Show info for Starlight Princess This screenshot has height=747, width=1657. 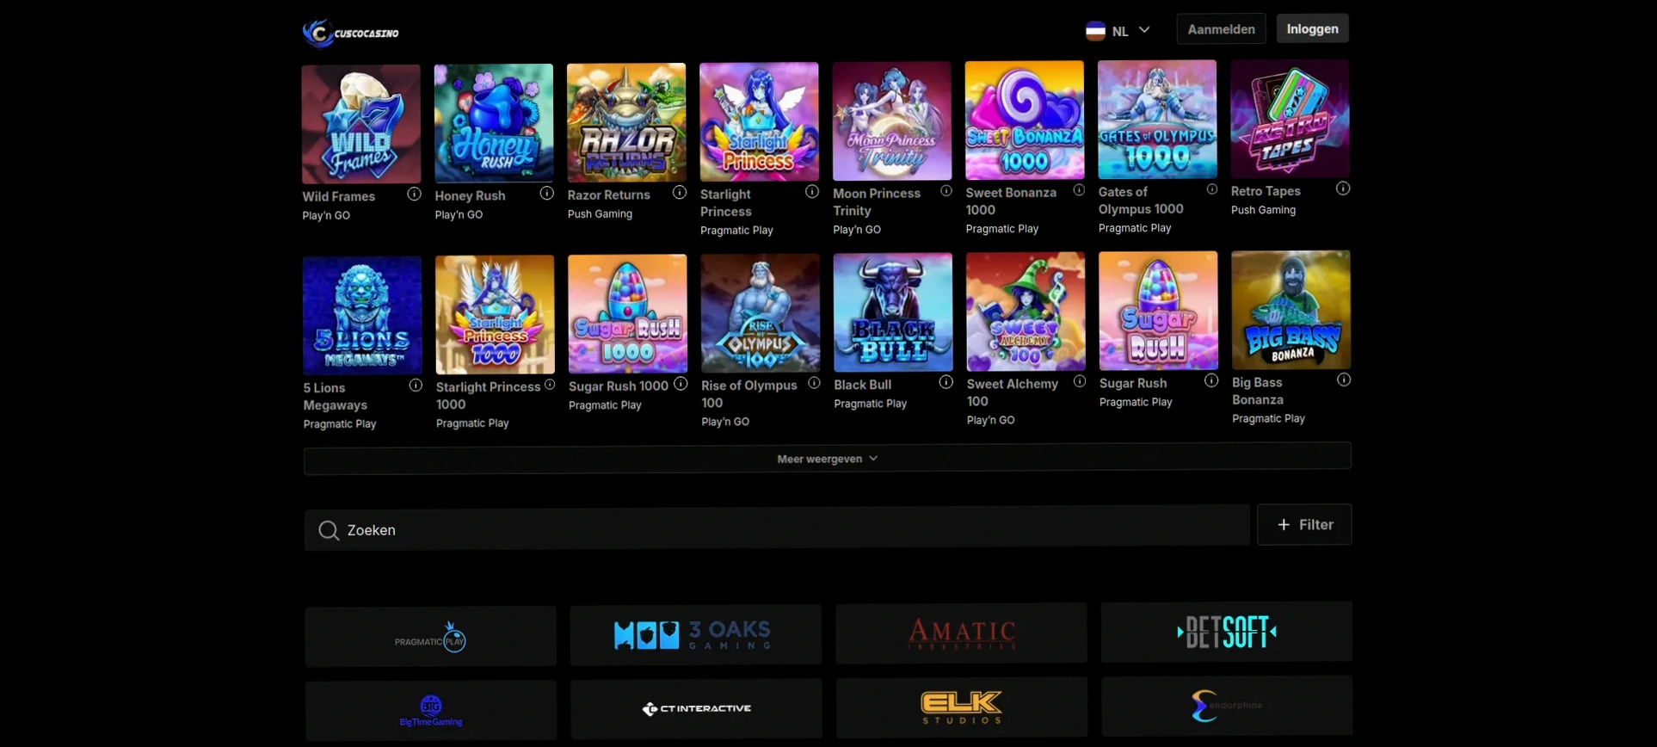point(812,192)
